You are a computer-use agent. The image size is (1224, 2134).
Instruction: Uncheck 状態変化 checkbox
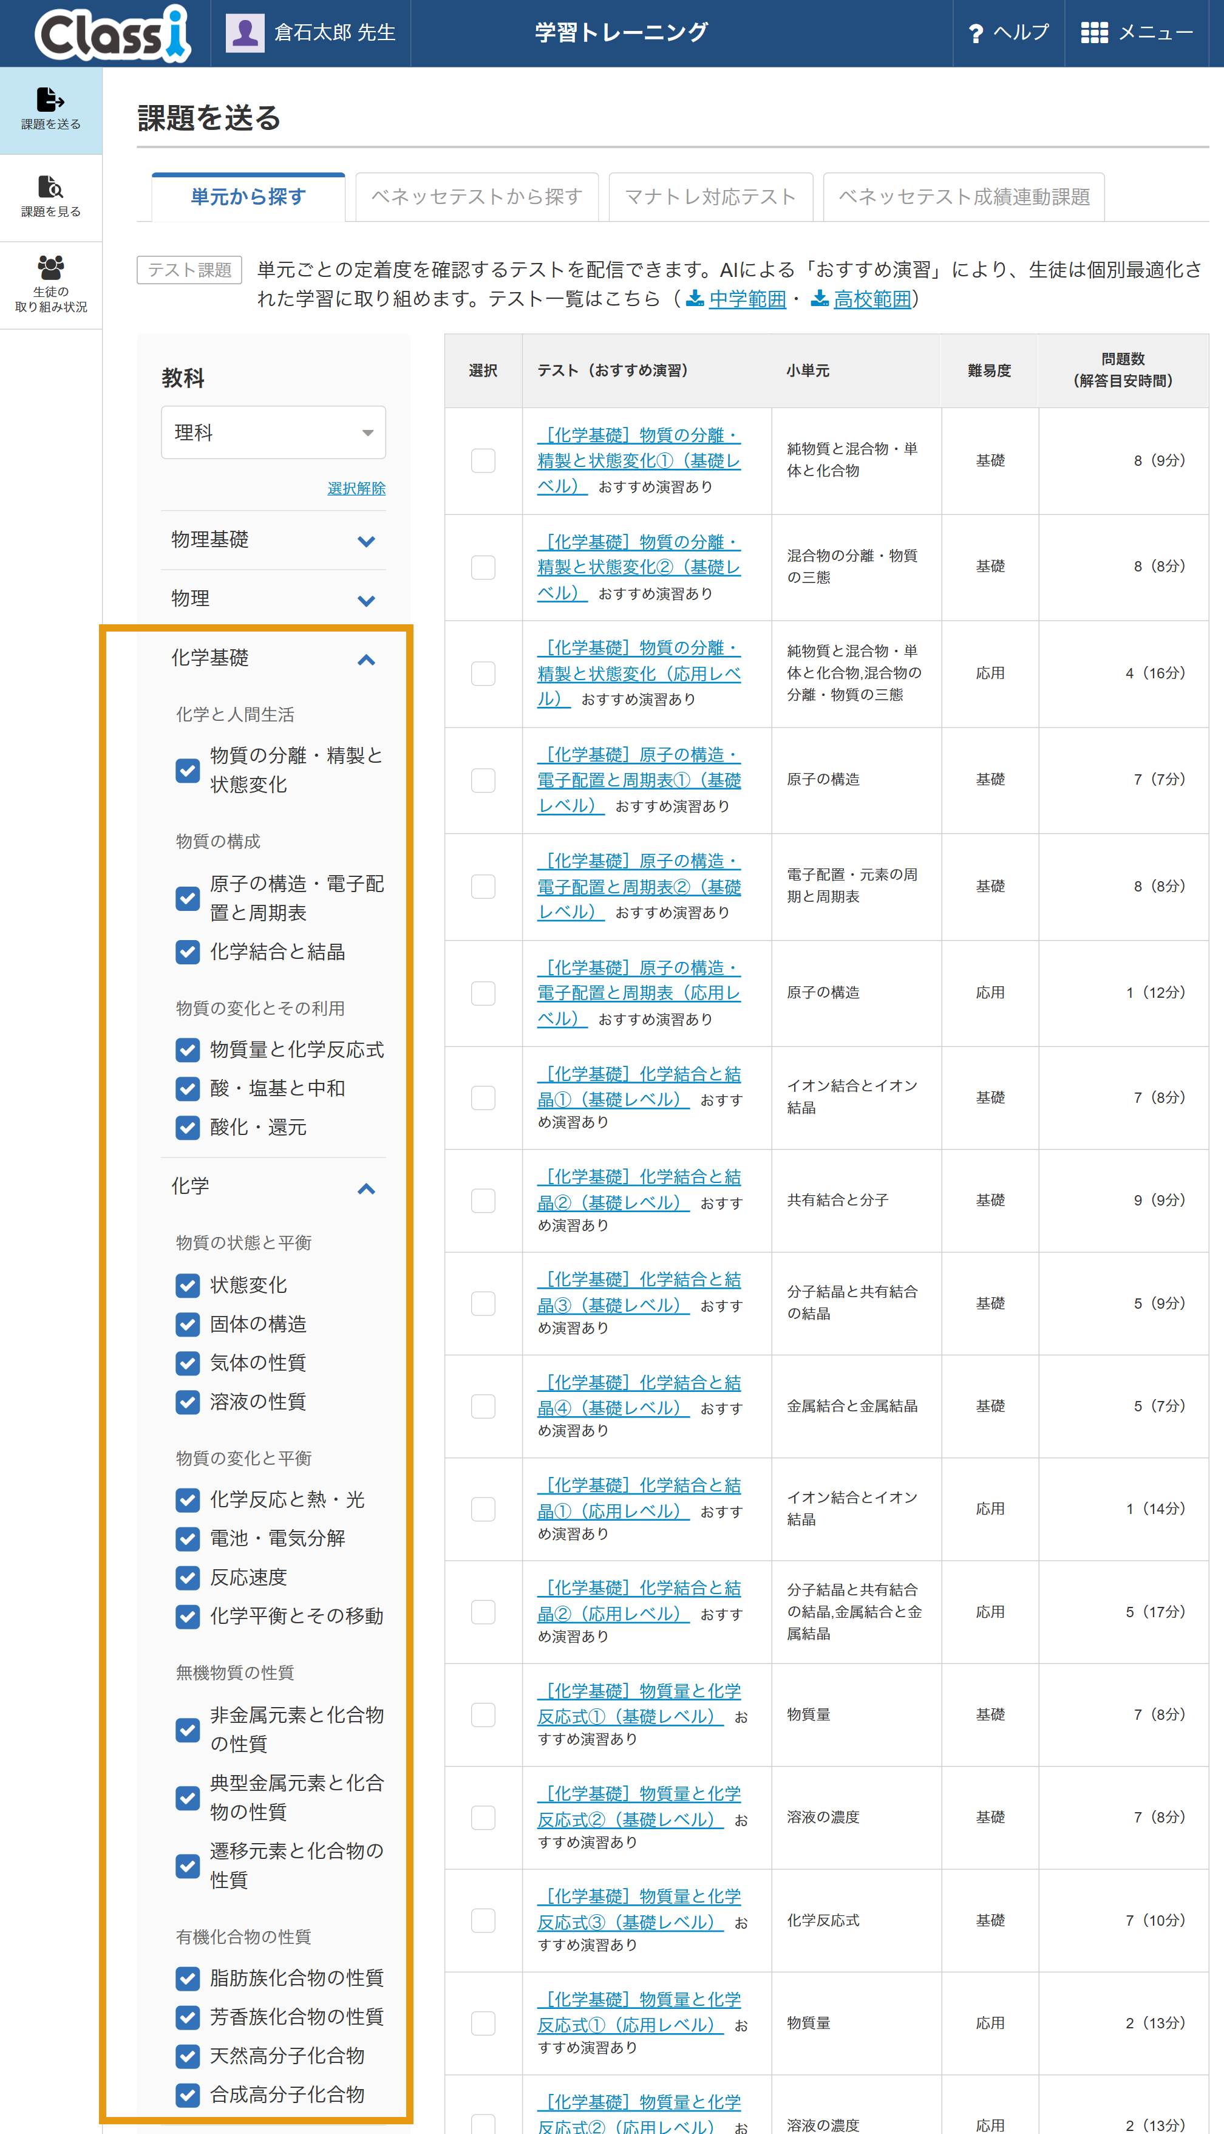(x=188, y=1285)
